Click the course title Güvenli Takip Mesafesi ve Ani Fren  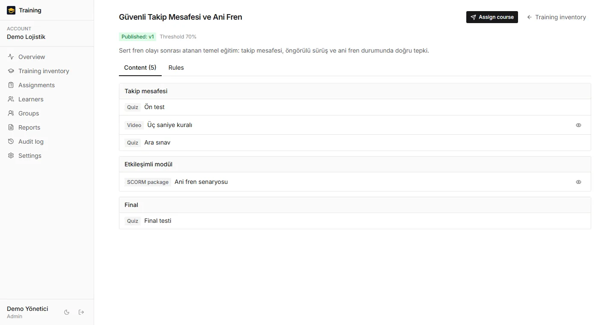click(x=181, y=17)
